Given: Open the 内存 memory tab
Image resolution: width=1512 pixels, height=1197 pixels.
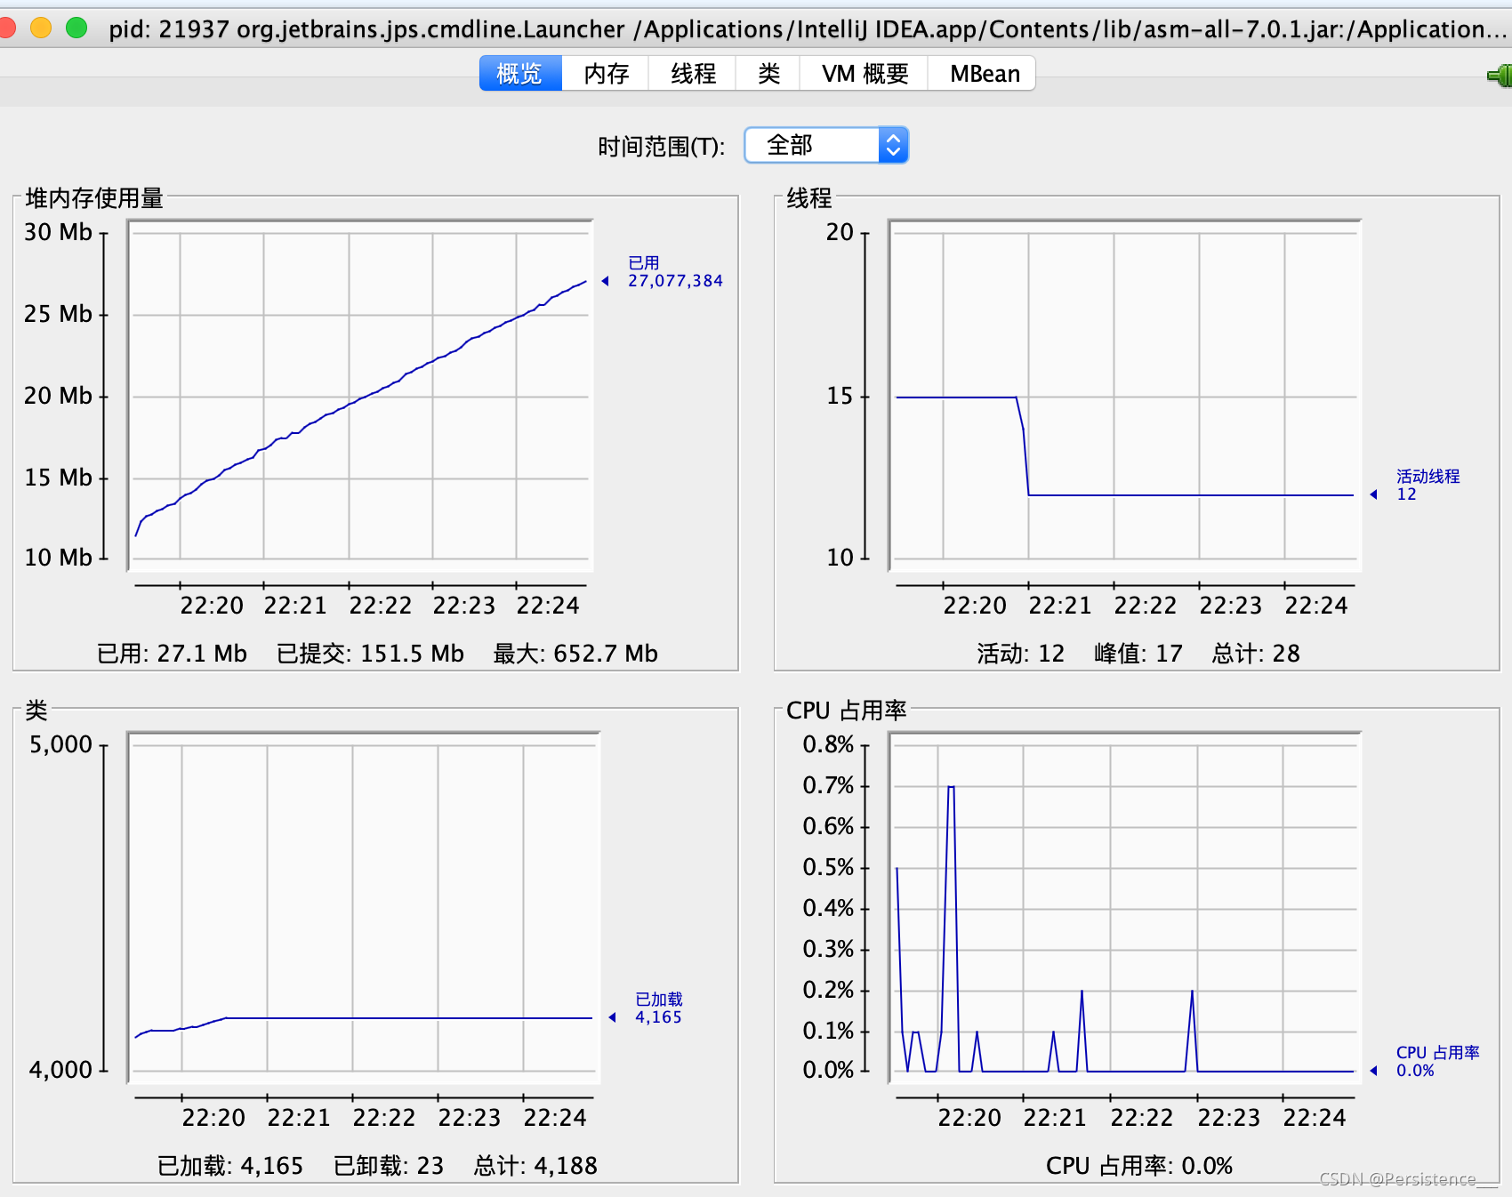Looking at the screenshot, I should point(606,73).
